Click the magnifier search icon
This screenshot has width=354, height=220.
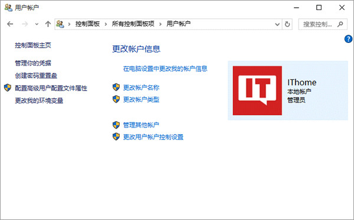340,24
